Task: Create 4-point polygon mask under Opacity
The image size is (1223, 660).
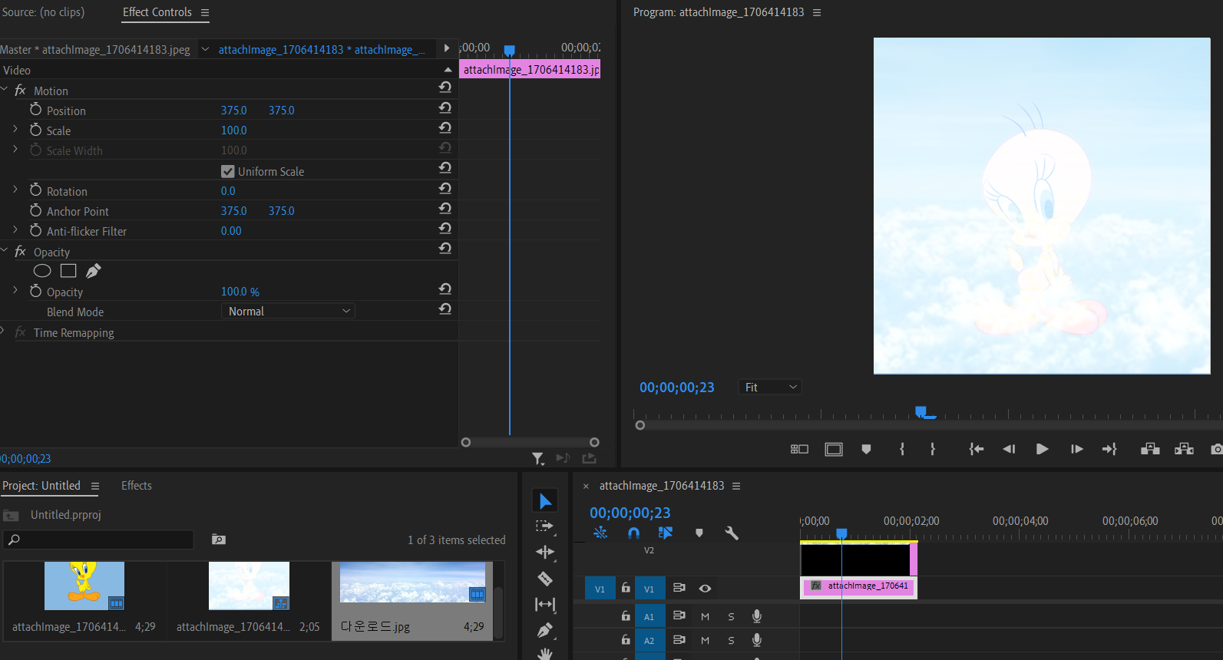Action: click(x=68, y=271)
